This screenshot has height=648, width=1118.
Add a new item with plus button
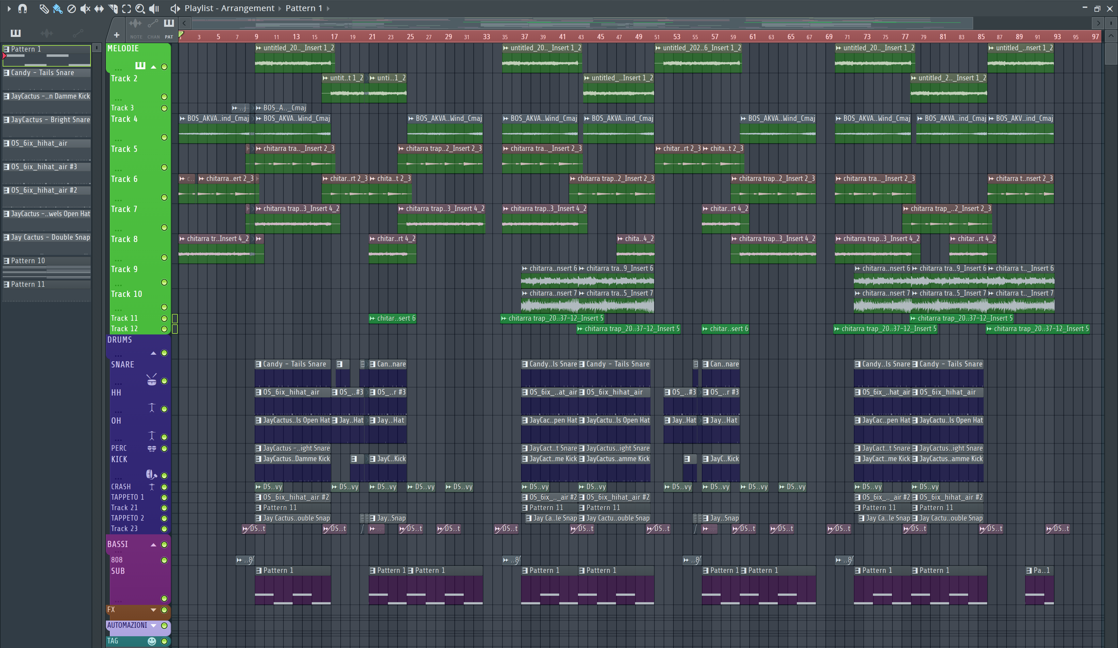117,35
